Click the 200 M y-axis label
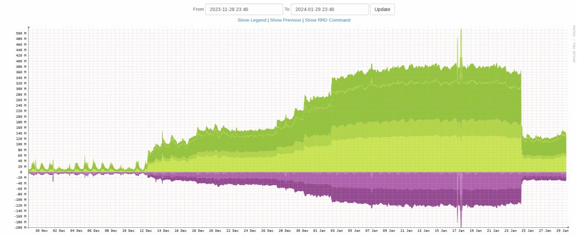This screenshot has height=236, width=577. click(21, 116)
